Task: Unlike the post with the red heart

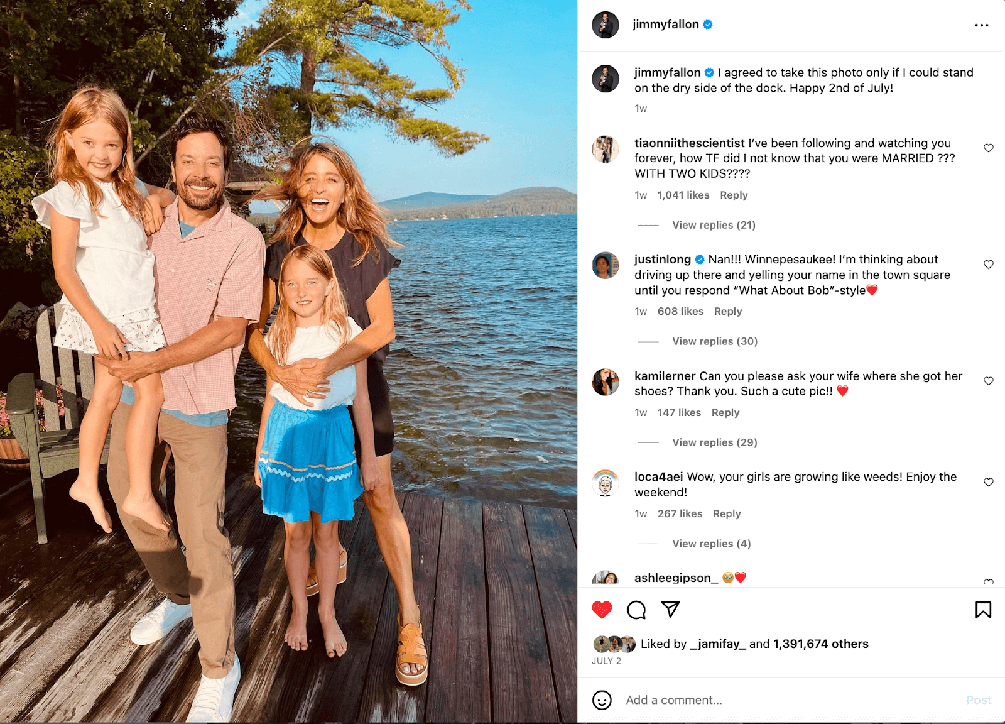Action: click(602, 610)
